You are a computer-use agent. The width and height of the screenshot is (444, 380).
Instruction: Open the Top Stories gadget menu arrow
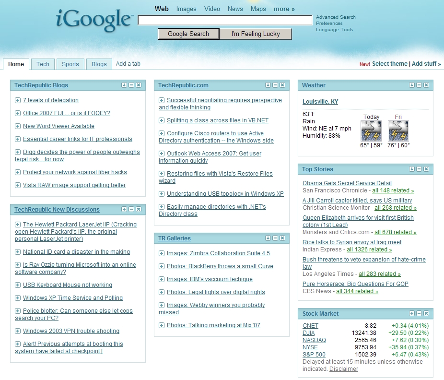(x=412, y=169)
